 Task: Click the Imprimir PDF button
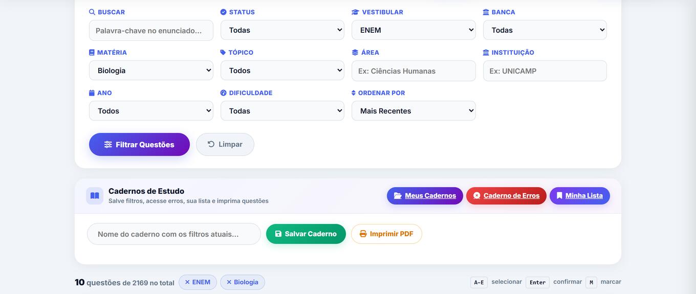point(386,234)
